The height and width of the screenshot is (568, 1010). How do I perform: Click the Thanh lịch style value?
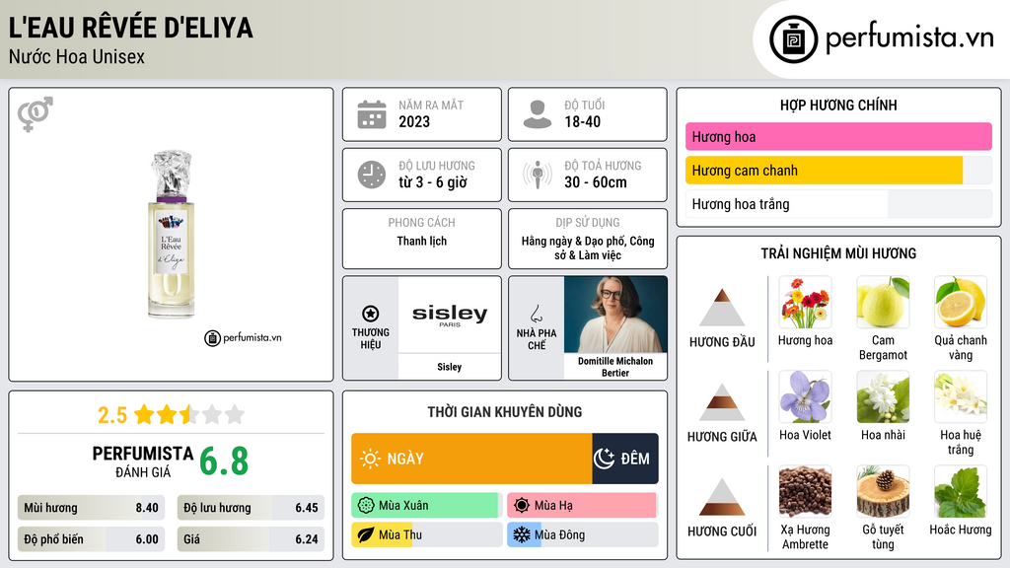click(x=422, y=241)
